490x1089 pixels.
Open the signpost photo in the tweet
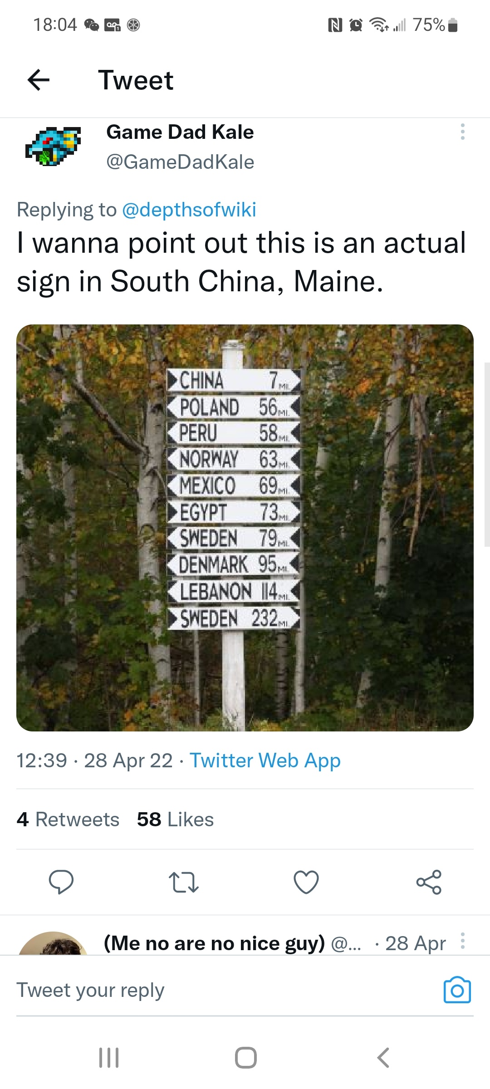(245, 527)
